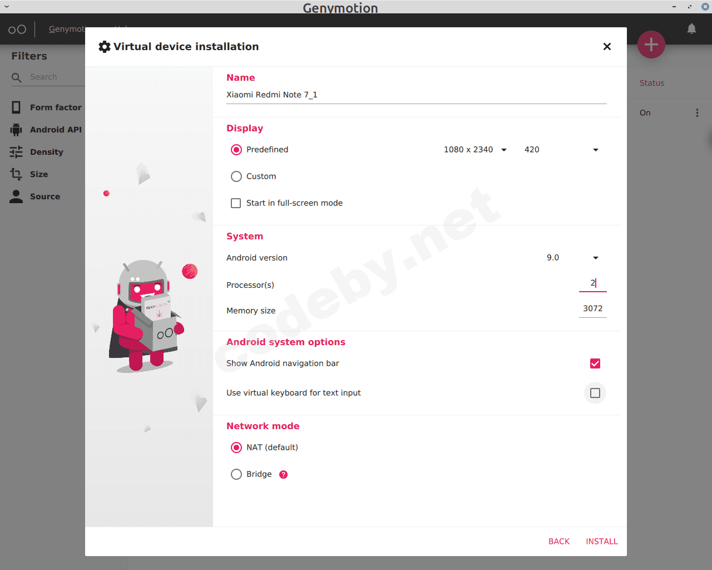Viewport: 712px width, 570px height.
Task: Click the Android API robot icon
Action: pos(16,130)
